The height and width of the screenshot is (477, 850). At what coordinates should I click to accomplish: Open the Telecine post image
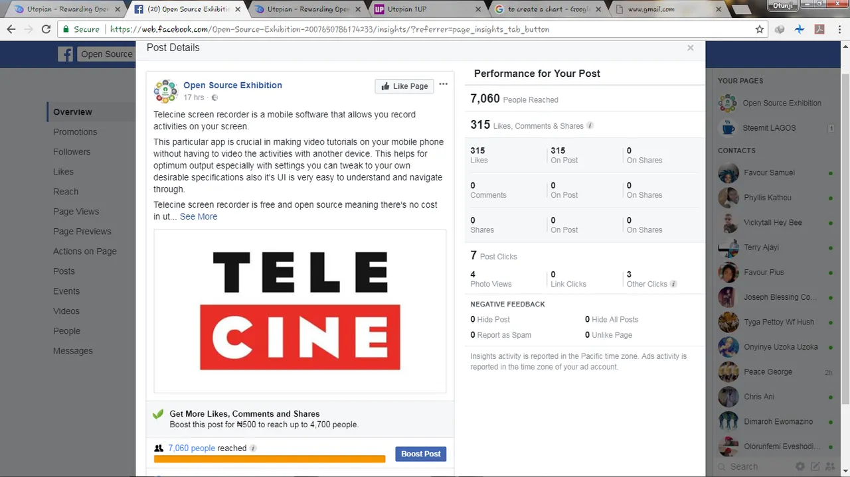coord(300,311)
